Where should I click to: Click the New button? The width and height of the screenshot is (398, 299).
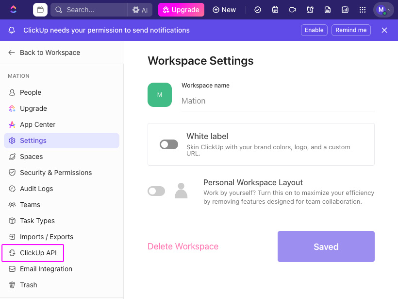[x=224, y=10]
